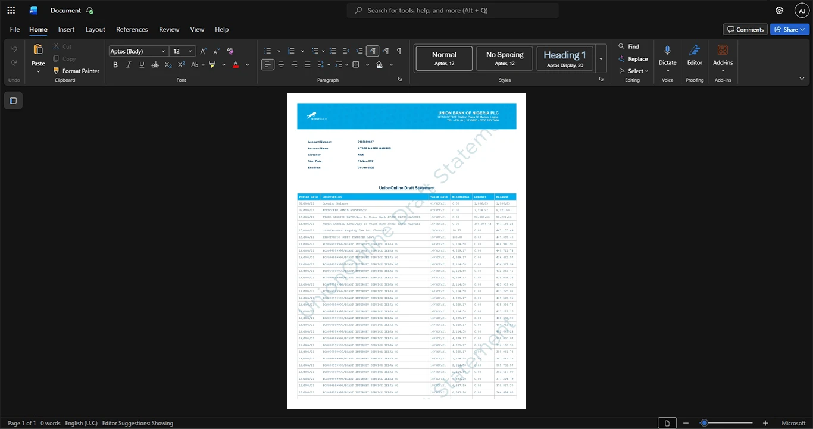Create a numbered list
Screen dimensions: 813x429
pyautogui.click(x=292, y=51)
